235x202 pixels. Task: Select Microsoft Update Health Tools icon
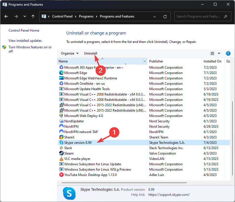click(x=61, y=89)
